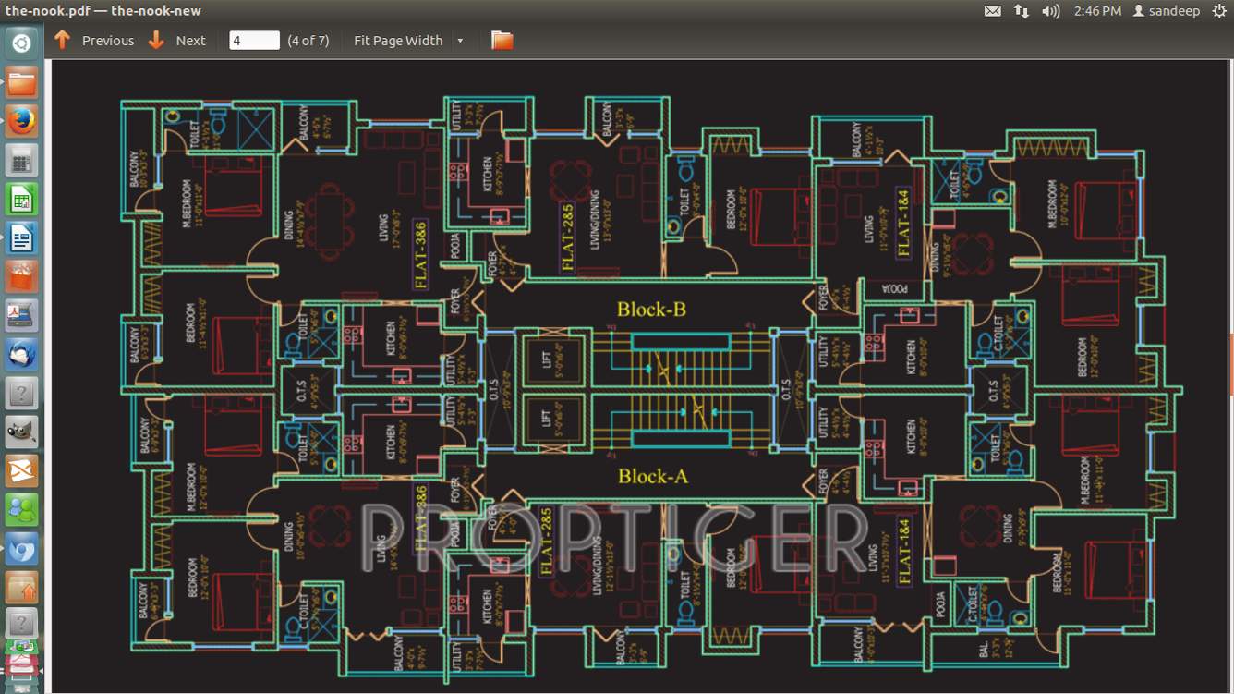Launch GIMP image editor
The height and width of the screenshot is (694, 1234).
21,432
